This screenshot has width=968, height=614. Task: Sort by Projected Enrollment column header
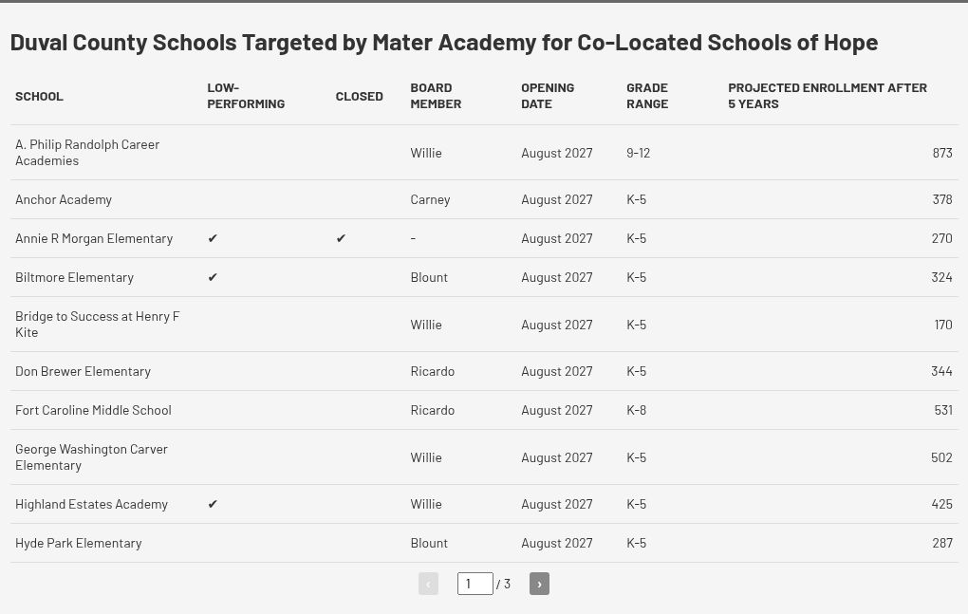[828, 96]
